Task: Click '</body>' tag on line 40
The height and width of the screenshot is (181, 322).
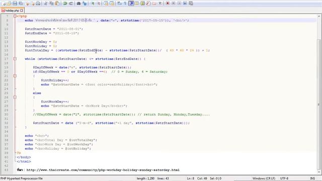Action: coord(24,157)
